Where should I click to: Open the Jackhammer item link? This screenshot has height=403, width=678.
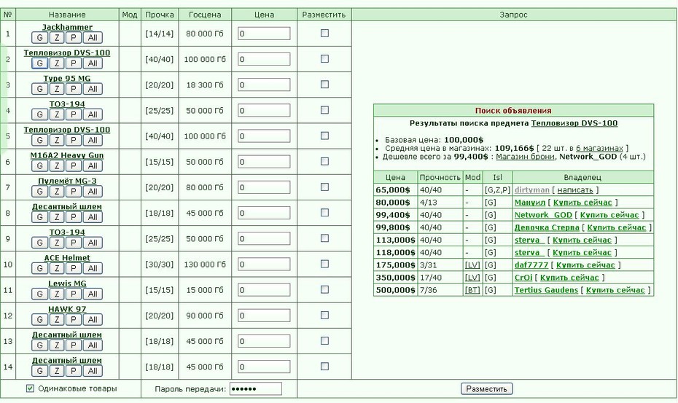coord(67,27)
